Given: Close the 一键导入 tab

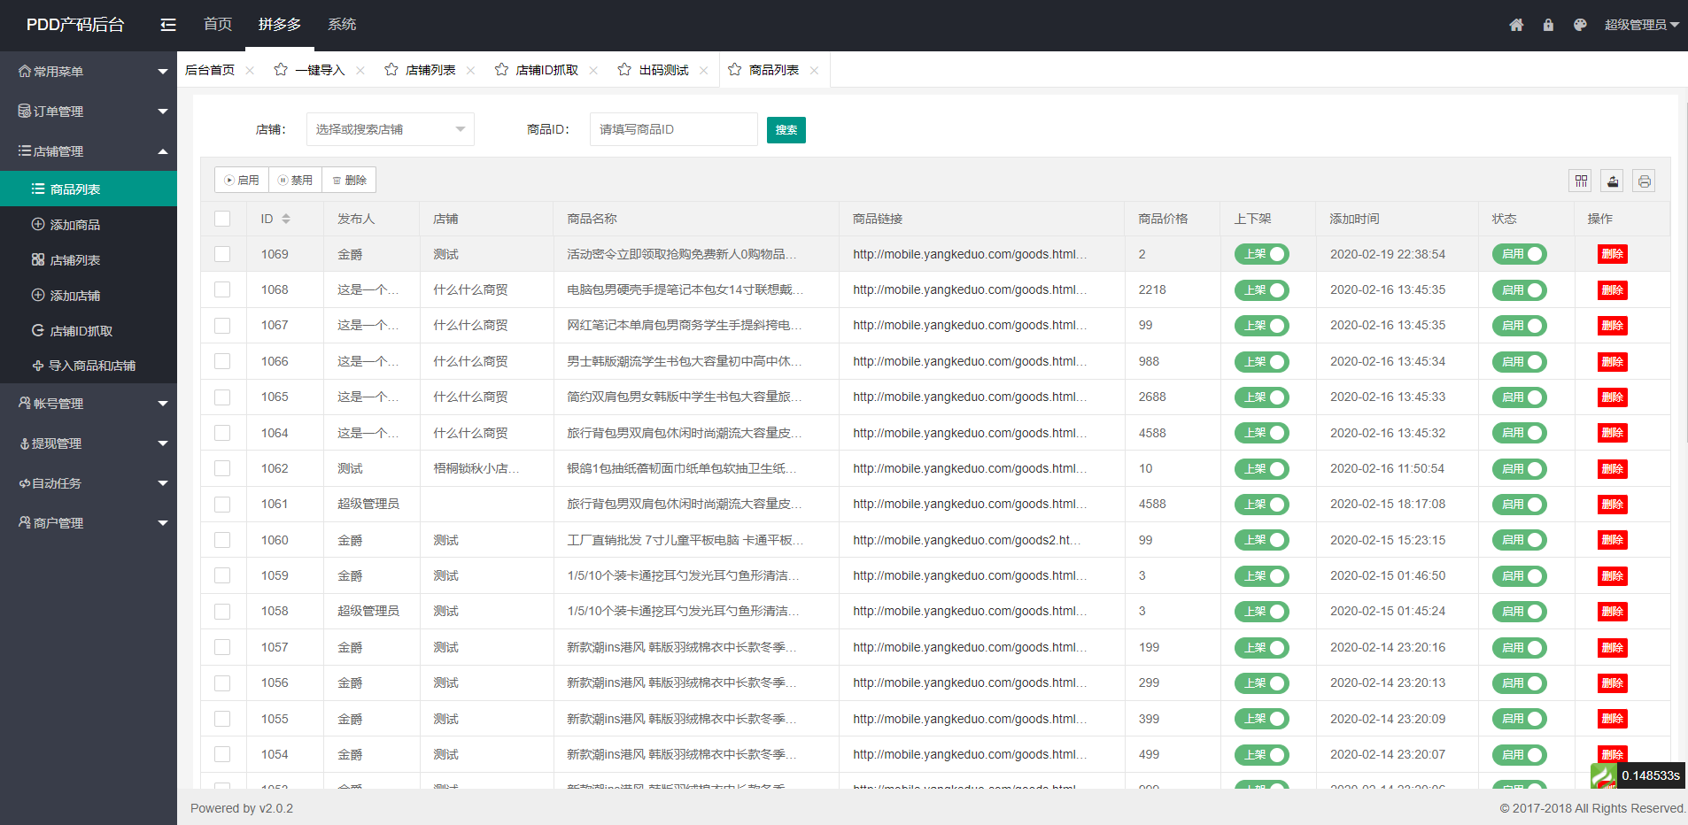Looking at the screenshot, I should pos(360,71).
